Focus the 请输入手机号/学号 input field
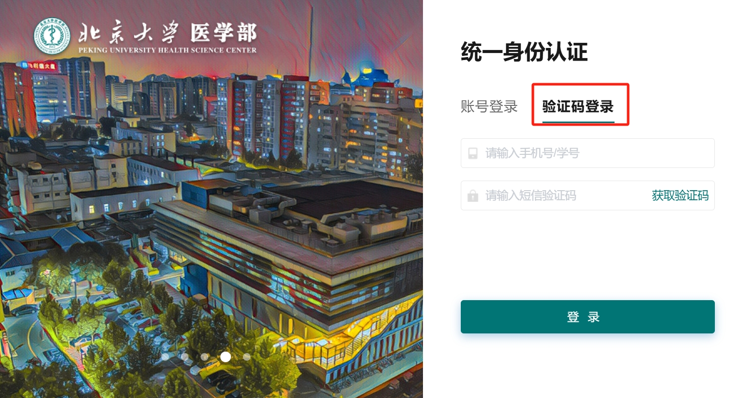 588,153
